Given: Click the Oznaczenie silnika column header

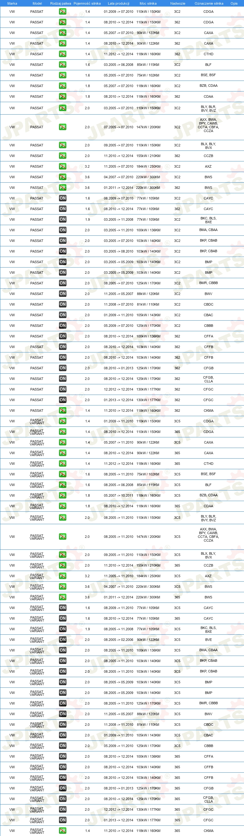Looking at the screenshot, I should coord(209,3).
